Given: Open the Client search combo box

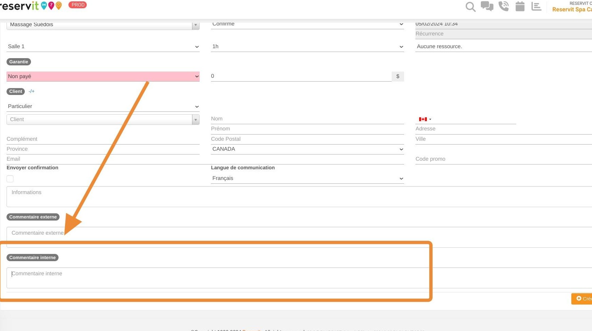Looking at the screenshot, I should pos(103,119).
